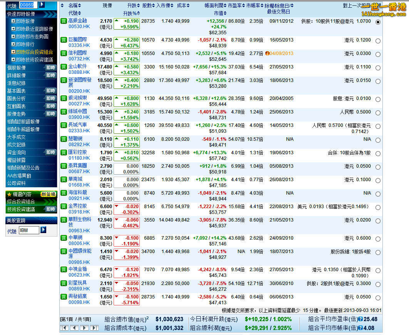Viewport: 409px width, 335px height.
Task: Open the 03888.HK stock code link
Action: 79,72
